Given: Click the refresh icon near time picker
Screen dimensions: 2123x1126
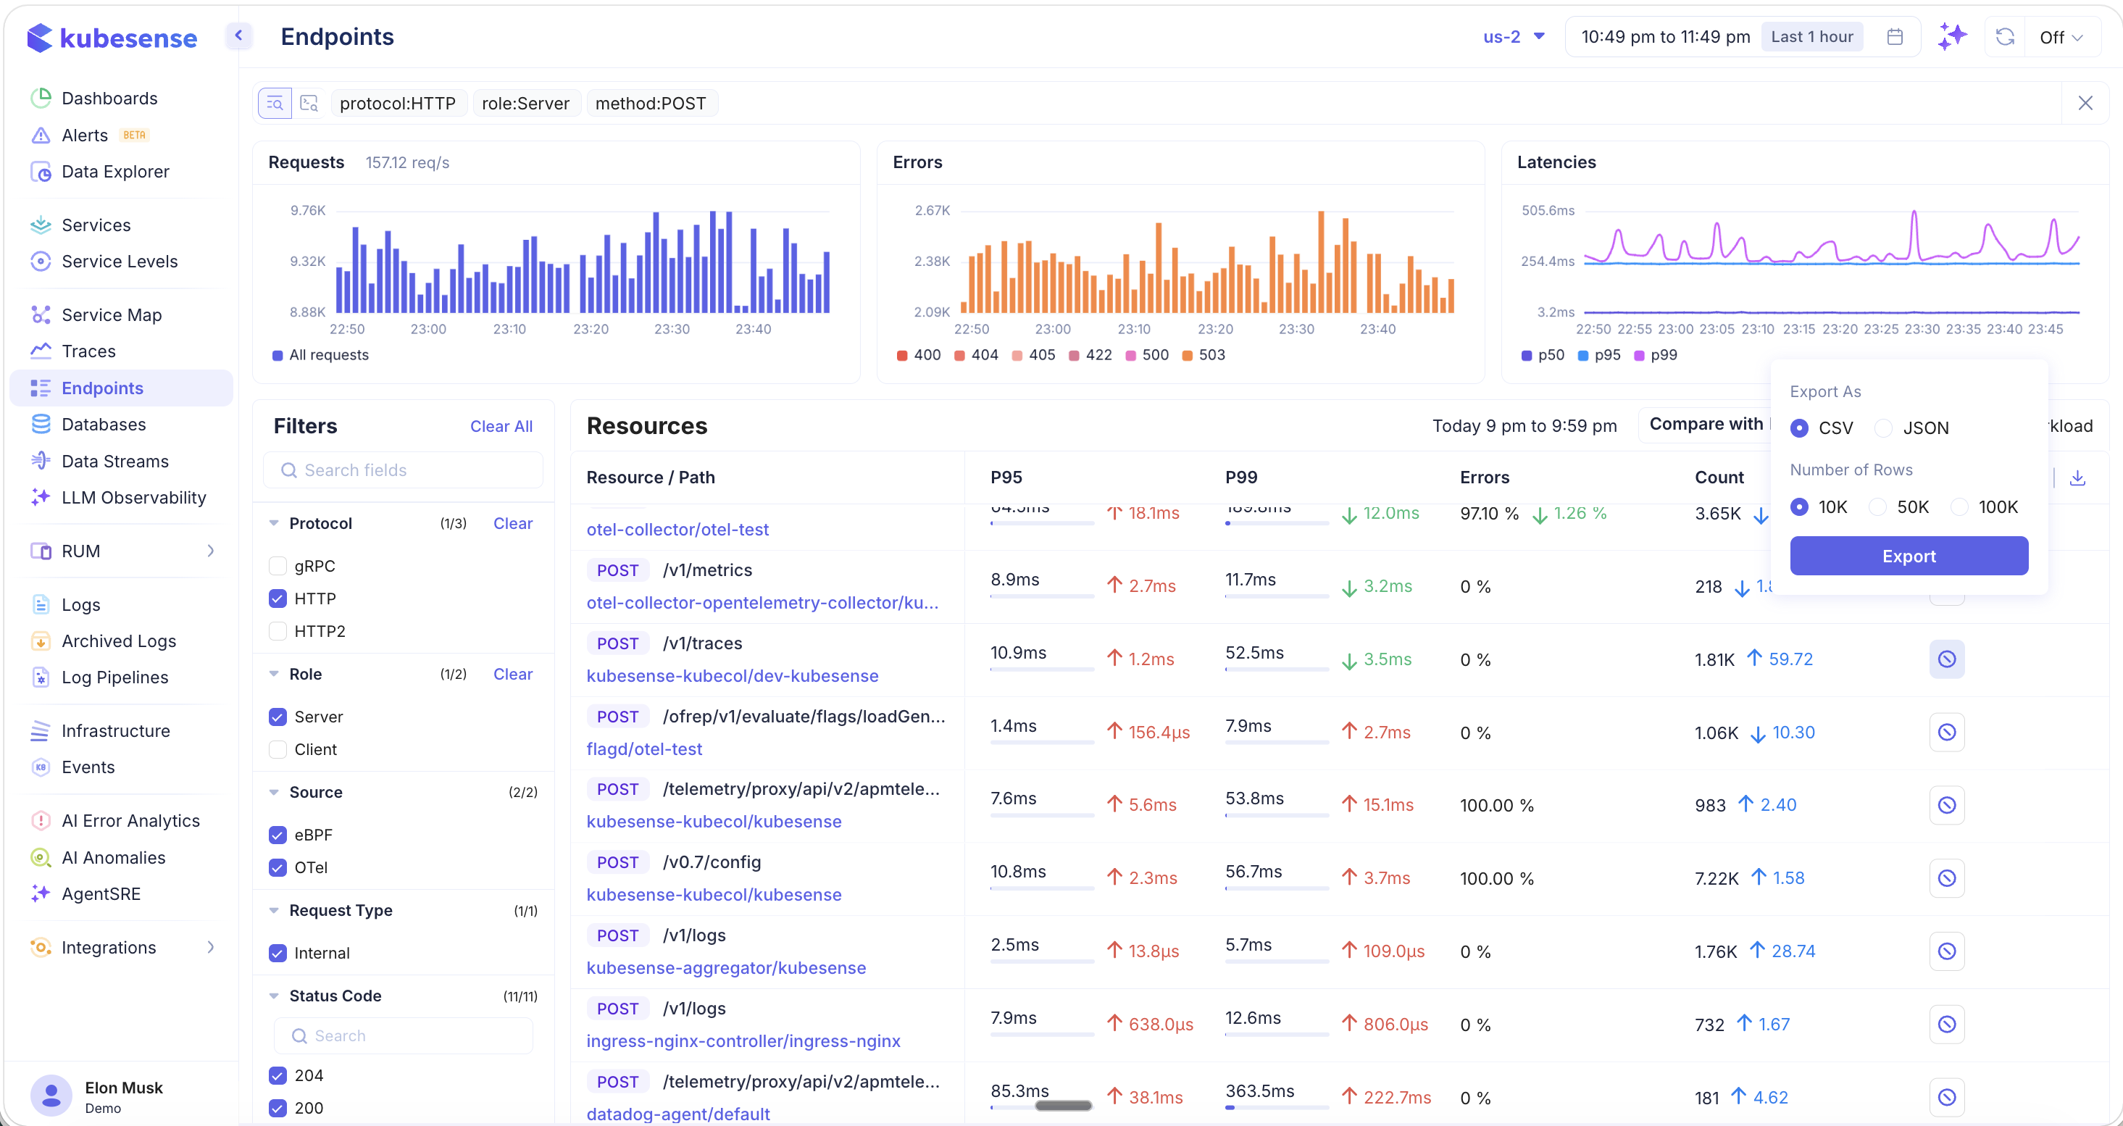Looking at the screenshot, I should point(2004,36).
